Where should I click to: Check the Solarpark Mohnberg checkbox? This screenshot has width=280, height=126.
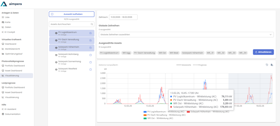pos(91,55)
